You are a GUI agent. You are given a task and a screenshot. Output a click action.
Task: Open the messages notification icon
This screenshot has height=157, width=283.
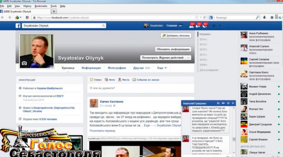coord(198,26)
